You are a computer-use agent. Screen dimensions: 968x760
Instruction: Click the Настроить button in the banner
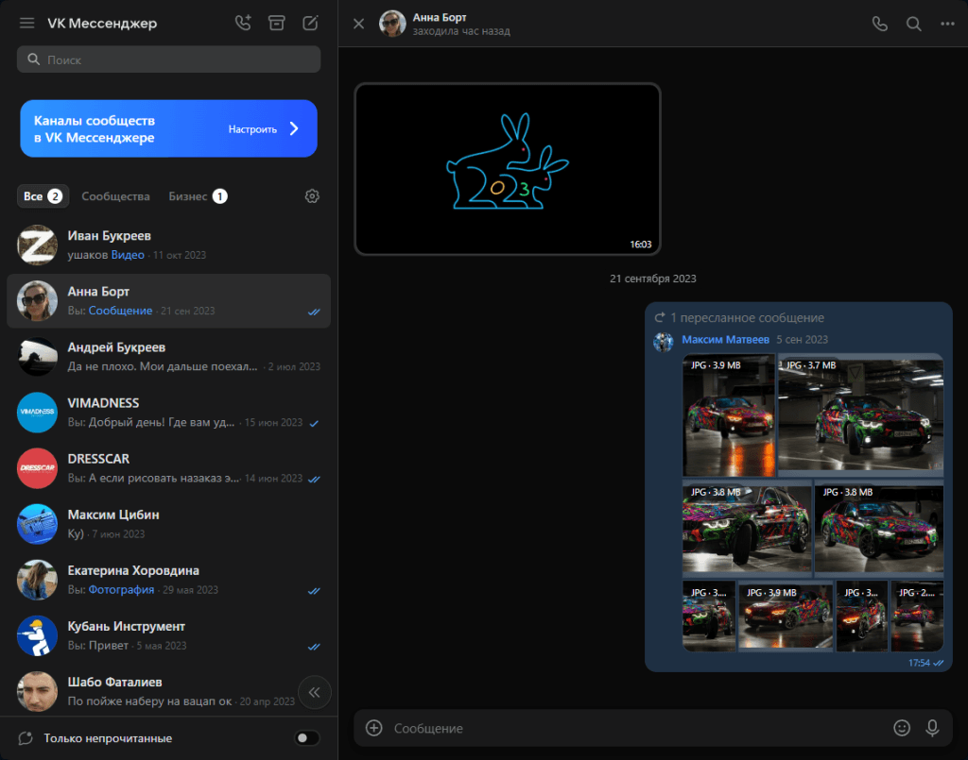252,129
